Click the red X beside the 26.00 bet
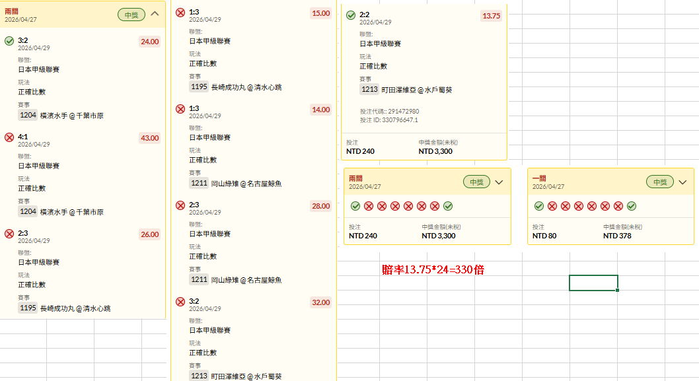The width and height of the screenshot is (699, 381). 9,234
